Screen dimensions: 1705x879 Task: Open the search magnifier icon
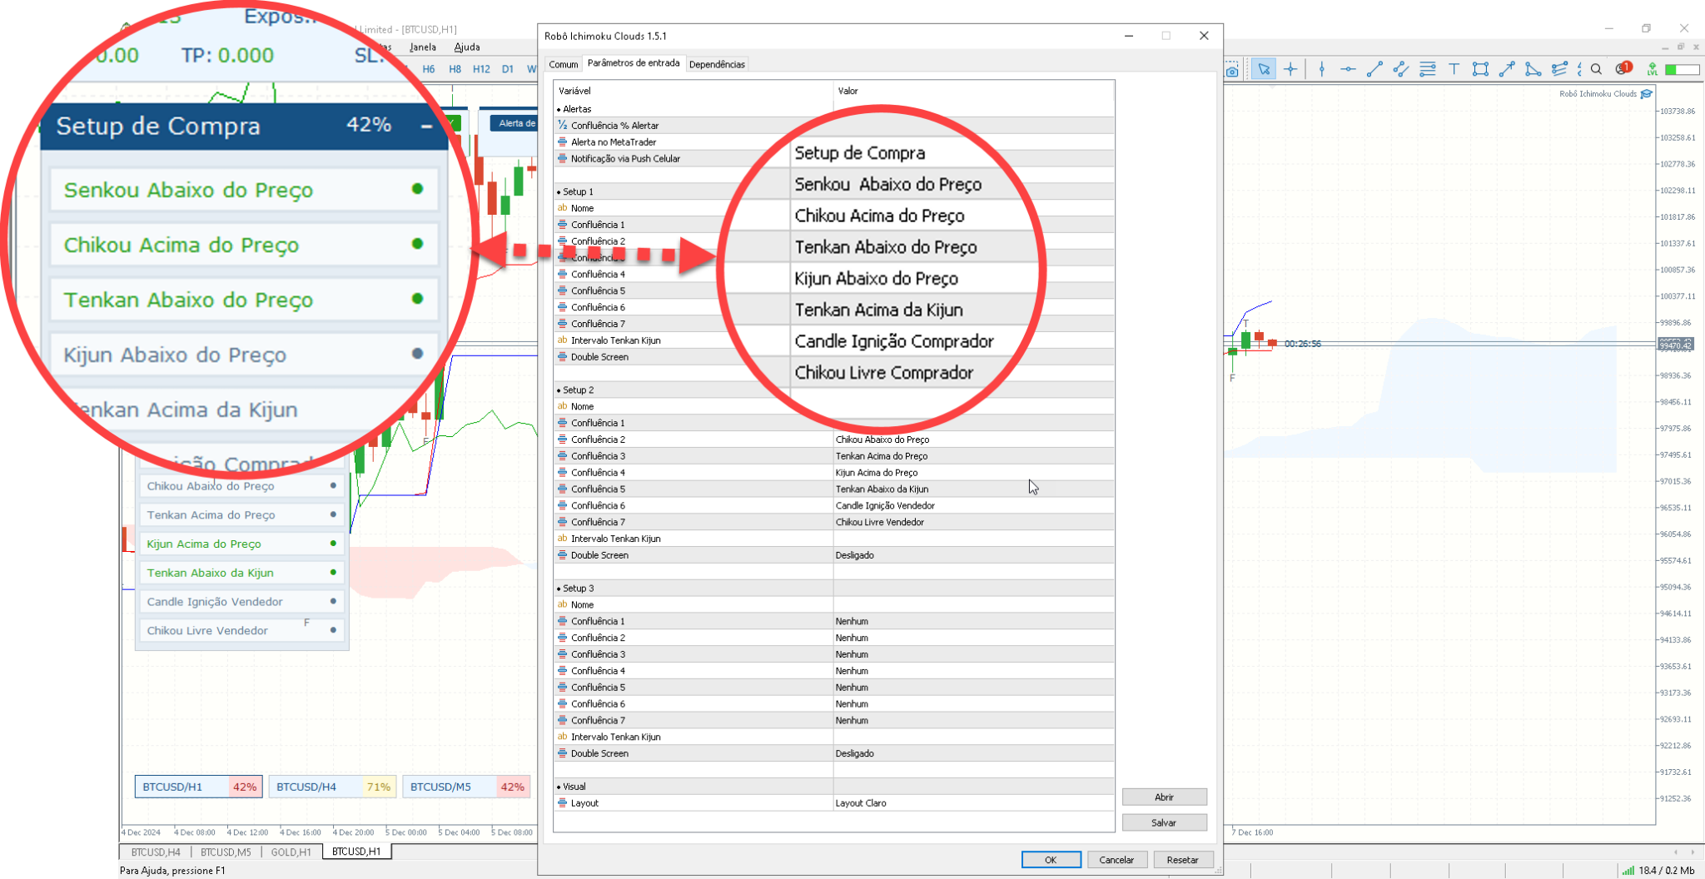coord(1596,70)
